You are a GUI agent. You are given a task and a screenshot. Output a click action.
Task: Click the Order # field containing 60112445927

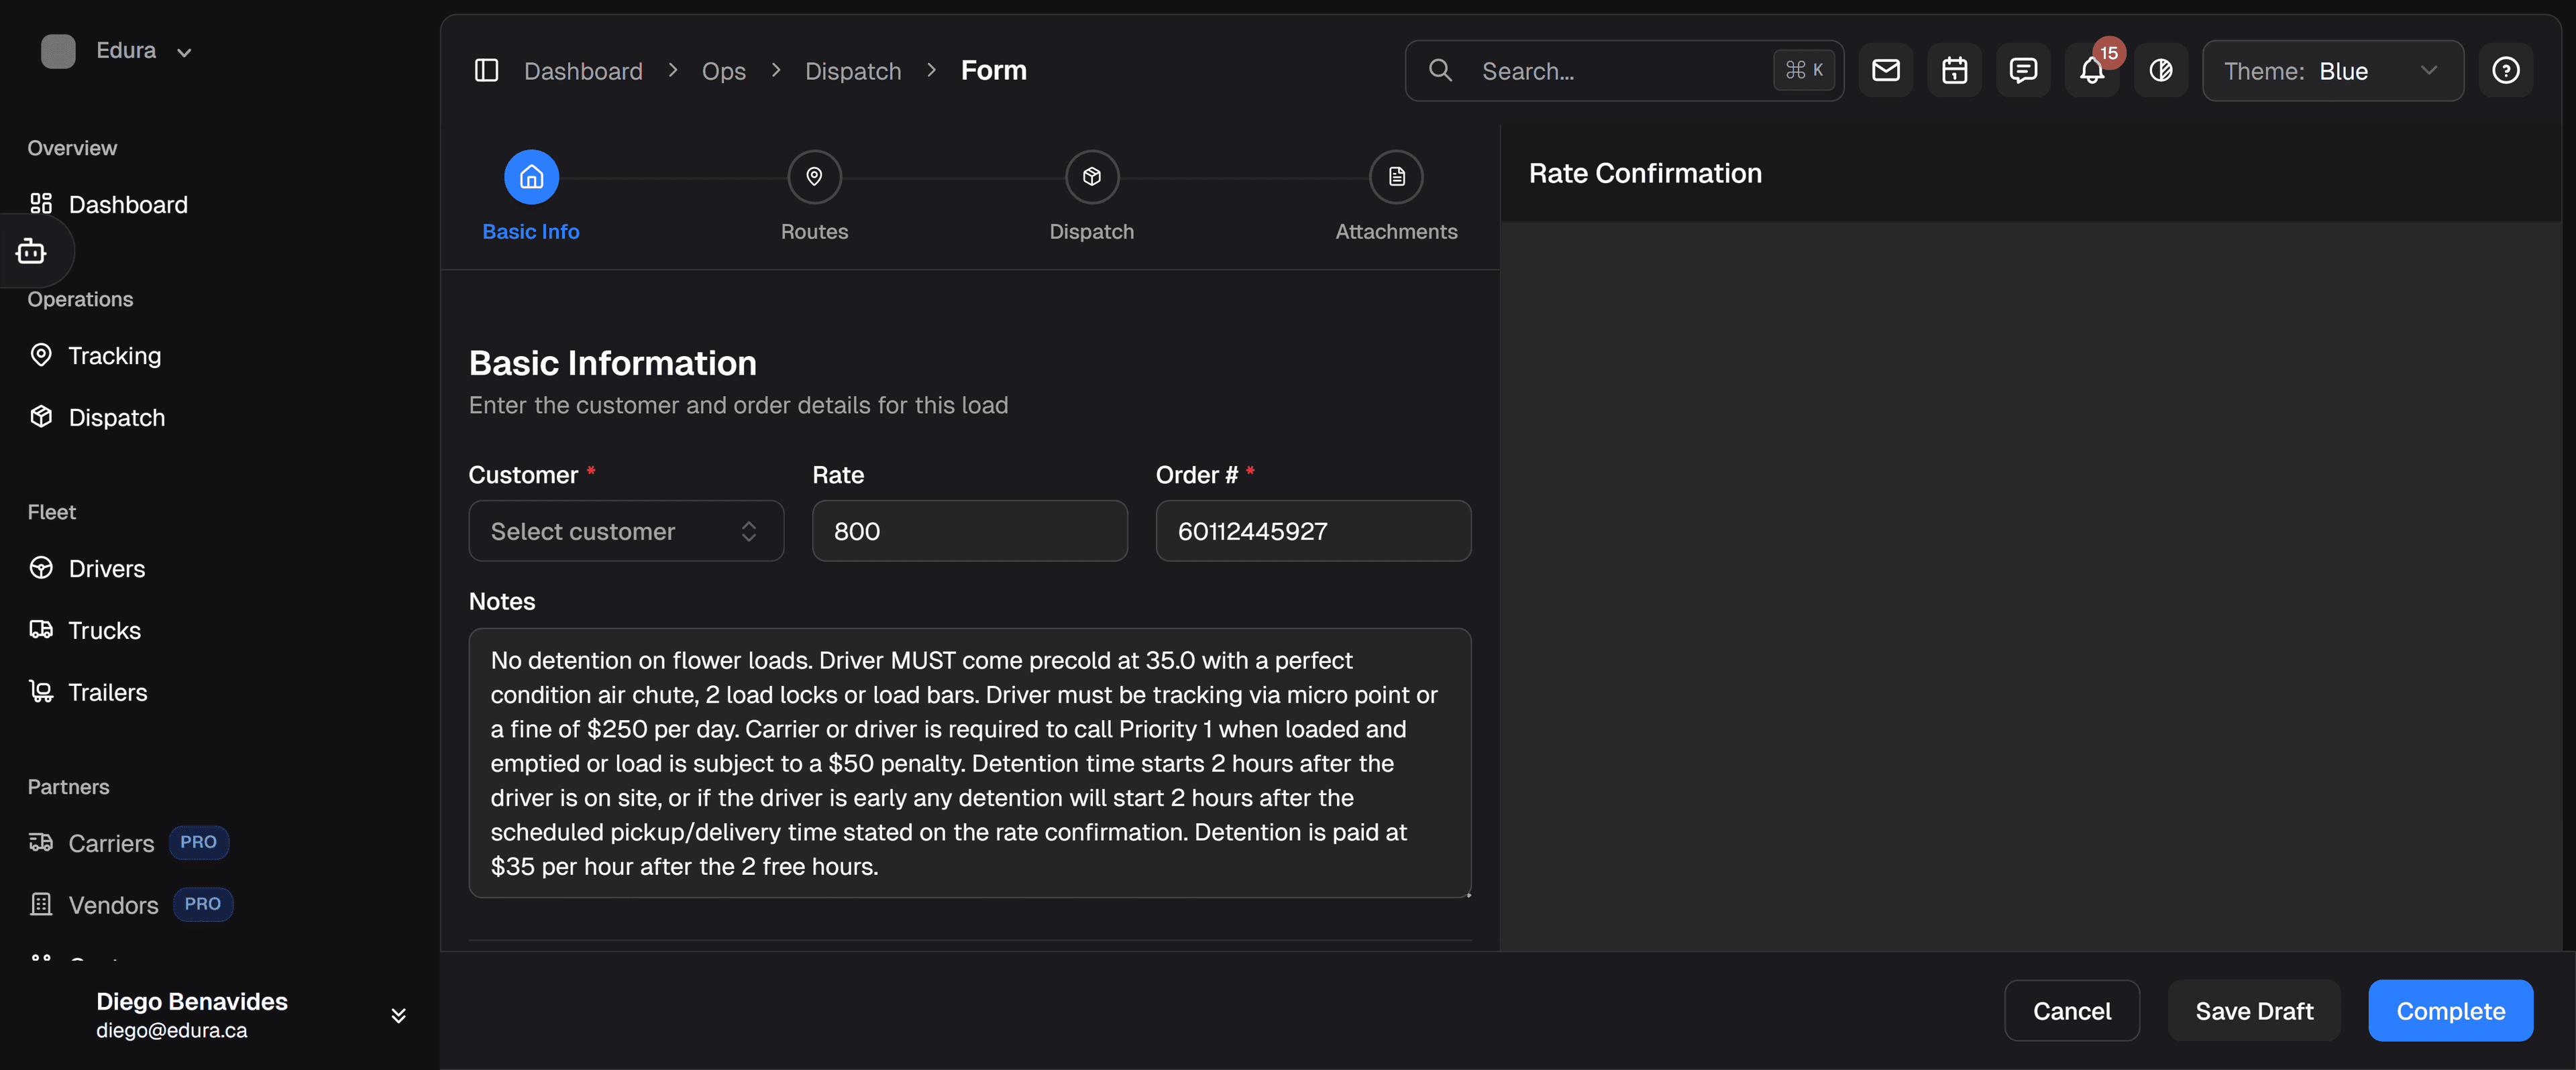point(1313,530)
